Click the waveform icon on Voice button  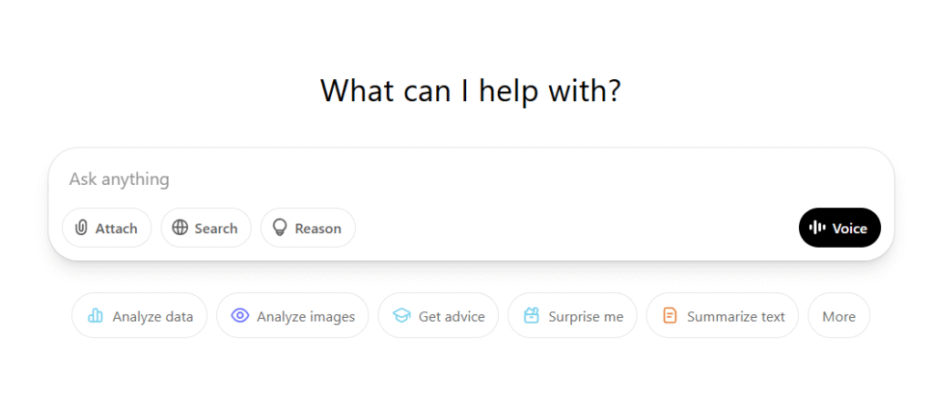point(817,228)
